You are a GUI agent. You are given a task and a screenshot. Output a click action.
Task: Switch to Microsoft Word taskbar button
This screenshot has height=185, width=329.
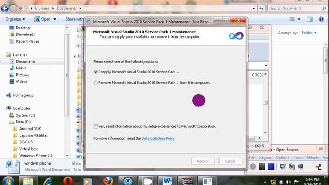coord(168,181)
